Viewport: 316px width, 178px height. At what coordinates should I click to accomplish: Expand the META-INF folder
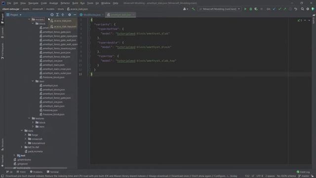22,147
